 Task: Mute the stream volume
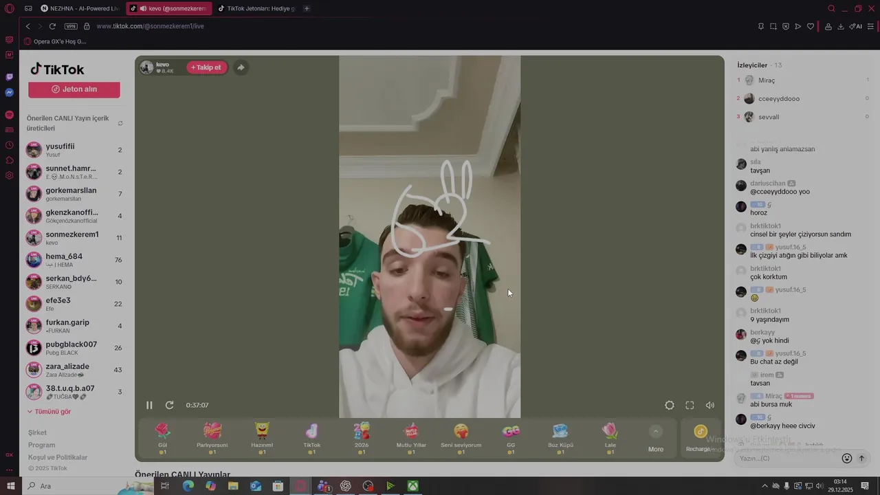[x=710, y=406]
